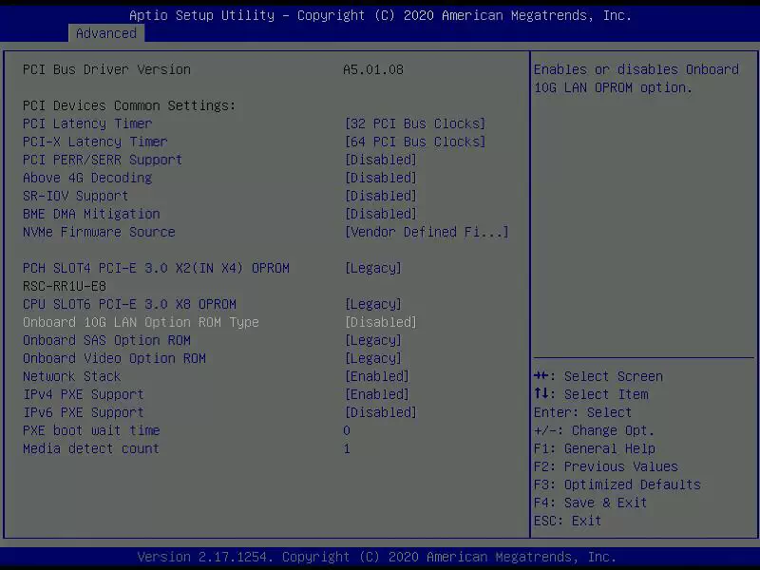Select Media detect count value field
This screenshot has height=570, width=760.
coord(347,448)
